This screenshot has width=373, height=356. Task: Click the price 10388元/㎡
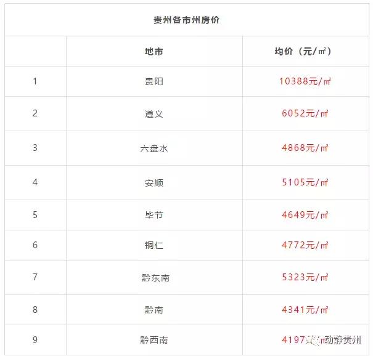[x=305, y=81]
